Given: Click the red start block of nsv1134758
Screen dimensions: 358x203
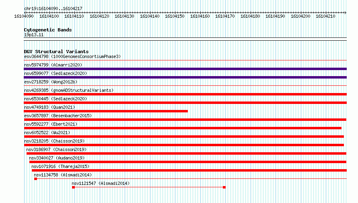Looking at the screenshot, I should (x=36, y=179).
